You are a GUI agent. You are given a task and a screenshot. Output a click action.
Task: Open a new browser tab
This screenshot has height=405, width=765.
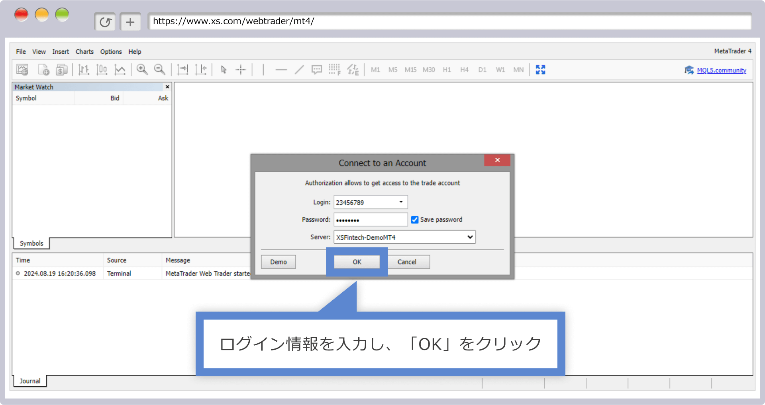130,22
